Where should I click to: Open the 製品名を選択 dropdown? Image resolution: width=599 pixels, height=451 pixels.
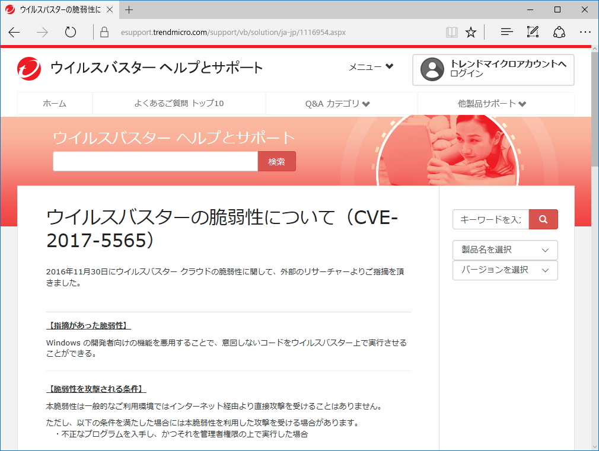[x=505, y=250]
